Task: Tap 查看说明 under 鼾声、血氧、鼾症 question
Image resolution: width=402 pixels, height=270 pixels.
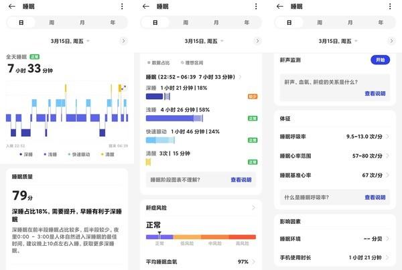Action: click(x=375, y=94)
